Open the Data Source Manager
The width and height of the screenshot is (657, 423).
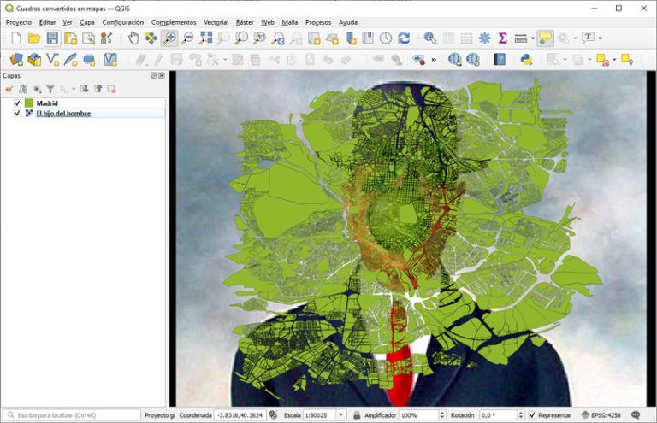[16, 60]
